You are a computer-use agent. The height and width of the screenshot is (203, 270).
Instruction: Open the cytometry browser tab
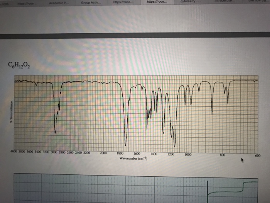(x=191, y=2)
